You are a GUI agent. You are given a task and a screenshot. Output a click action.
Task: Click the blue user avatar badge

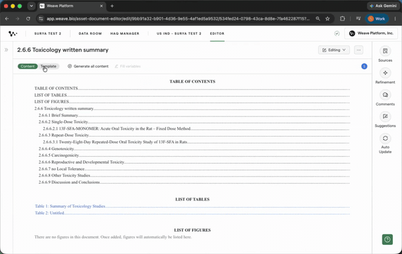[x=364, y=66]
